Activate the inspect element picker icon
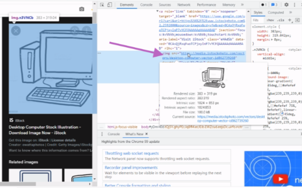Screen dimensions: 302x188 (102, 5)
